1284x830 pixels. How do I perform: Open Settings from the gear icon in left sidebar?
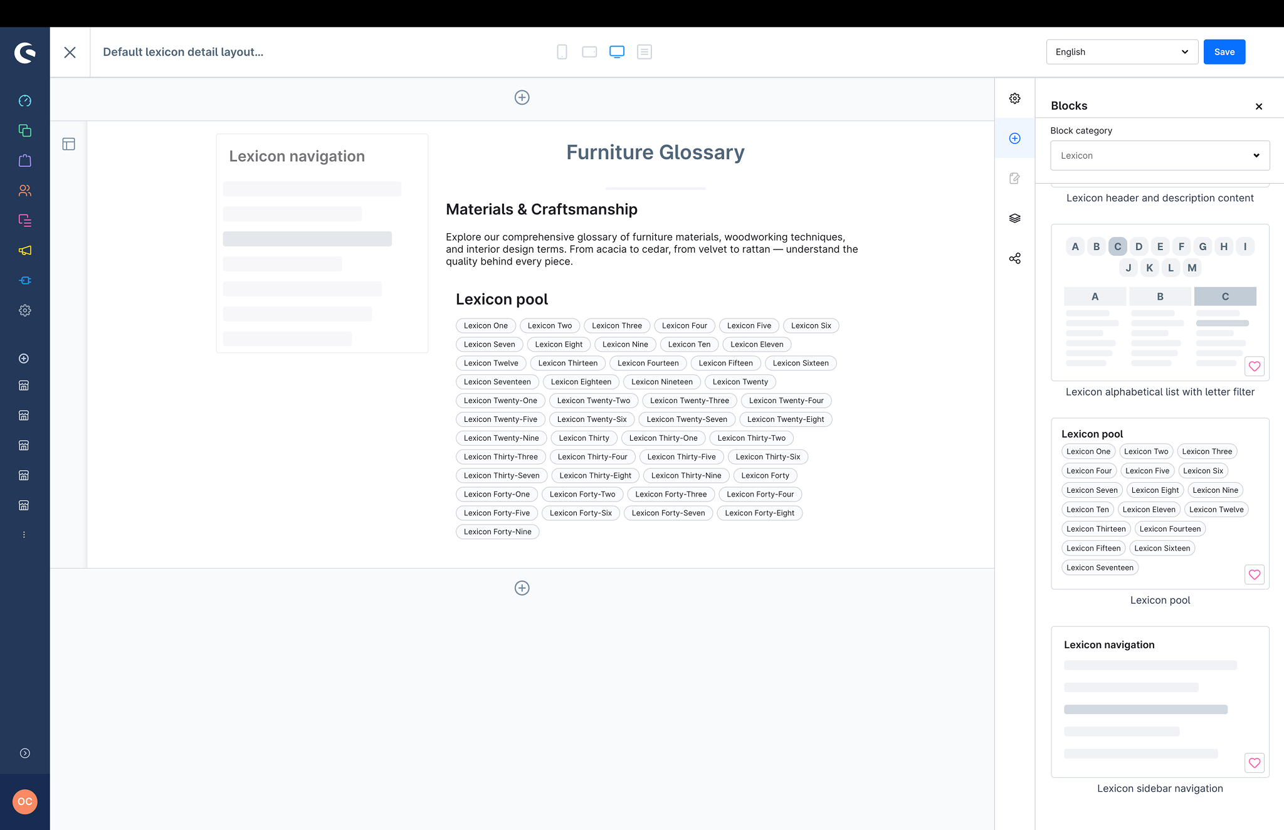[x=24, y=310]
